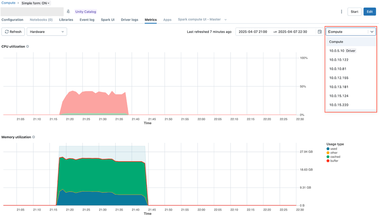The height and width of the screenshot is (220, 379).
Task: Switch to the Event log tab
Action: [x=87, y=20]
